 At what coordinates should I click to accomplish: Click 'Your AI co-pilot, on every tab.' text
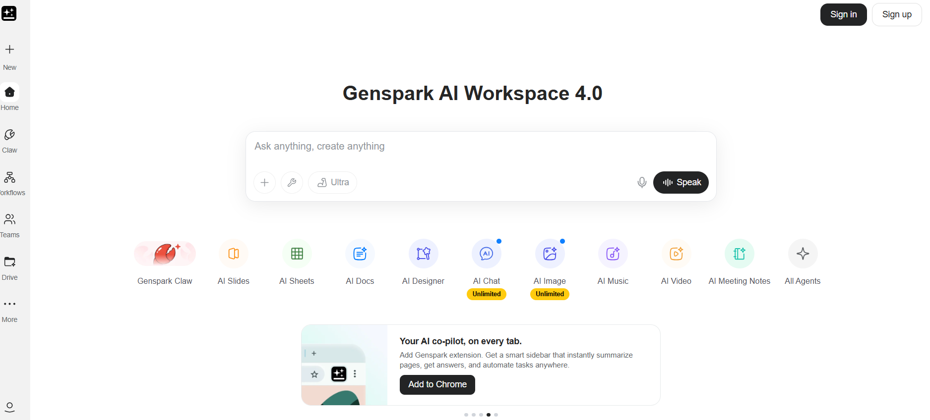tap(461, 341)
